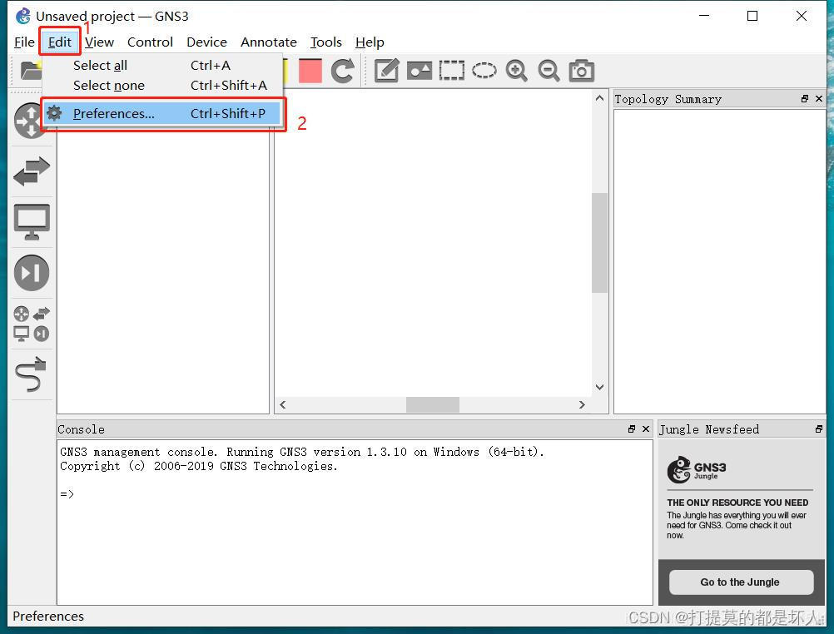Choose Select all from Edit menu
This screenshot has height=634, width=834.
(x=163, y=66)
